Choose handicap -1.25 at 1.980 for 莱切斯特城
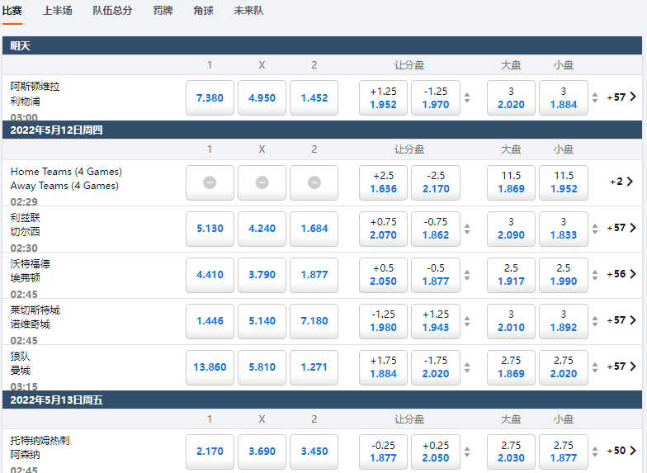 [x=383, y=321]
